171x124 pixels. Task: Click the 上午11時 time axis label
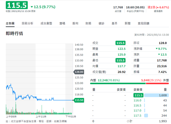point(41,117)
